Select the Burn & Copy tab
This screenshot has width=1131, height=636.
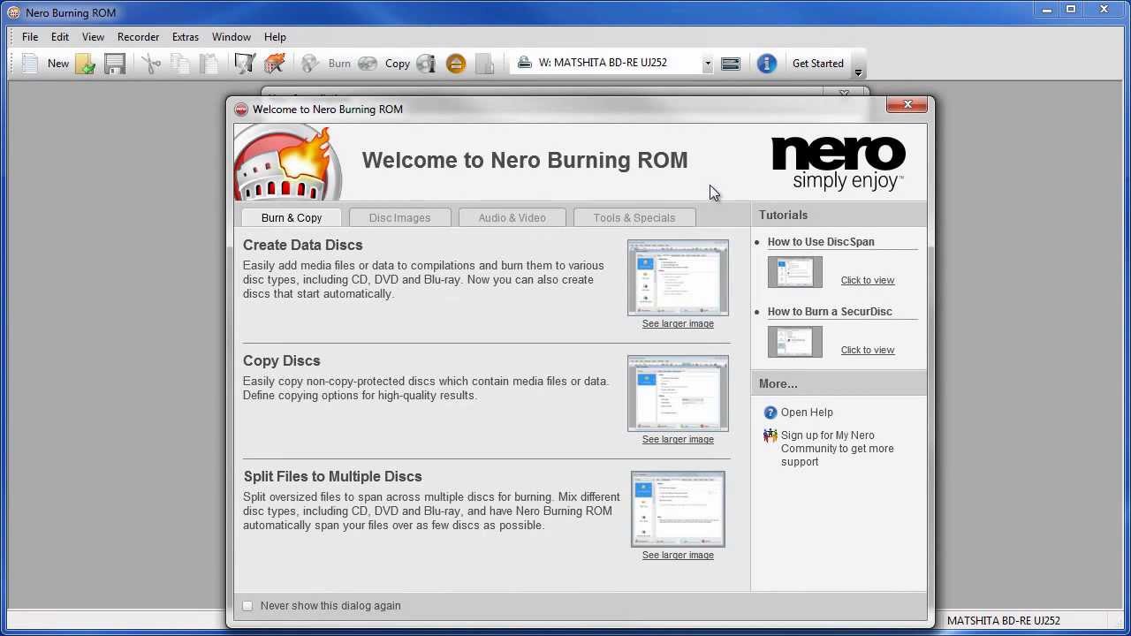tap(292, 218)
